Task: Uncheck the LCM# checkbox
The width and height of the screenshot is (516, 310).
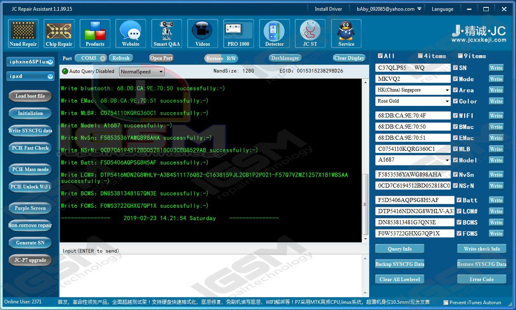Action: pyautogui.click(x=459, y=211)
